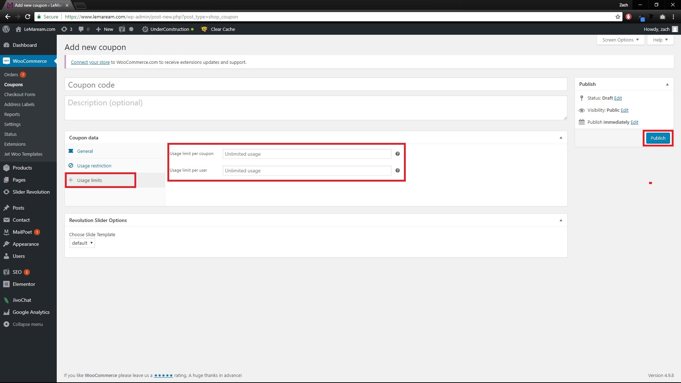Open LeMaream.com home site link

tap(35, 29)
